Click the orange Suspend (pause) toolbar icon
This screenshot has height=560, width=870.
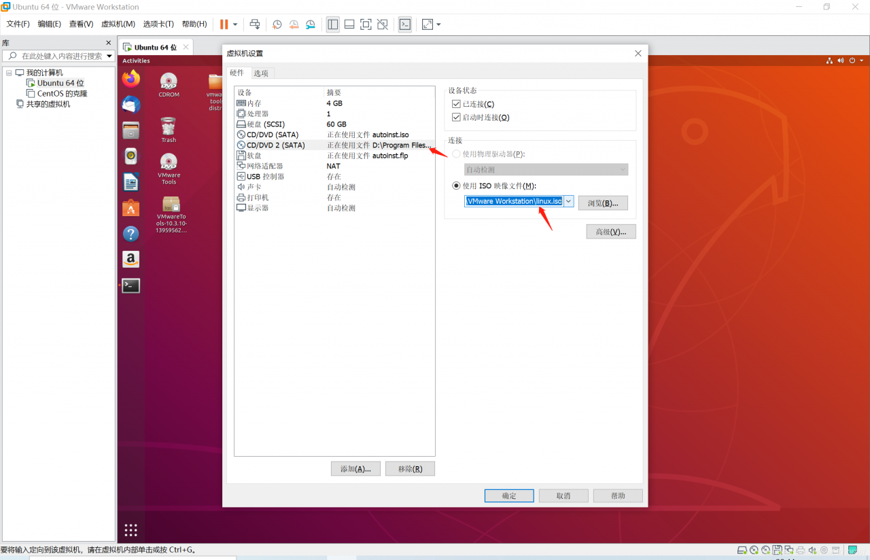224,24
